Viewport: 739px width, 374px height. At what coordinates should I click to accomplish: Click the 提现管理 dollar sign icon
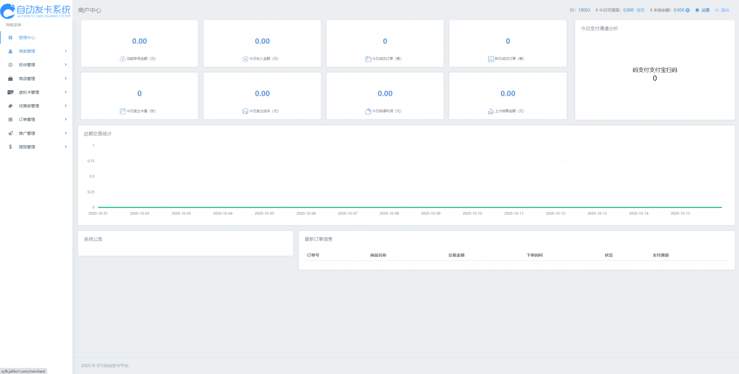(10, 147)
